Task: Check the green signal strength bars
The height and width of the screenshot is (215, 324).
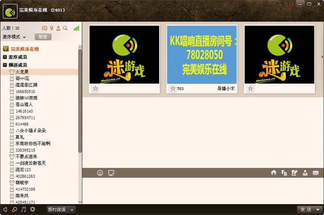Action: (x=77, y=28)
